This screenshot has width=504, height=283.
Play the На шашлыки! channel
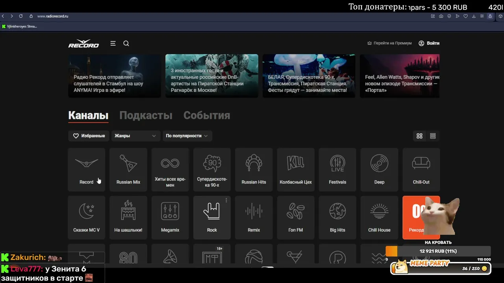(x=128, y=217)
